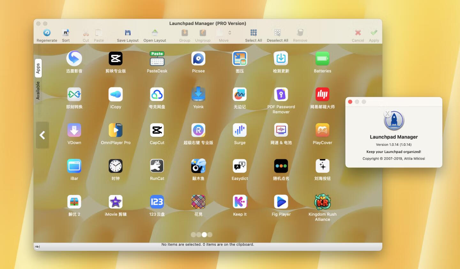Select the PDF Password Remover icon
Viewport: 460px width, 269px height.
[x=281, y=94]
